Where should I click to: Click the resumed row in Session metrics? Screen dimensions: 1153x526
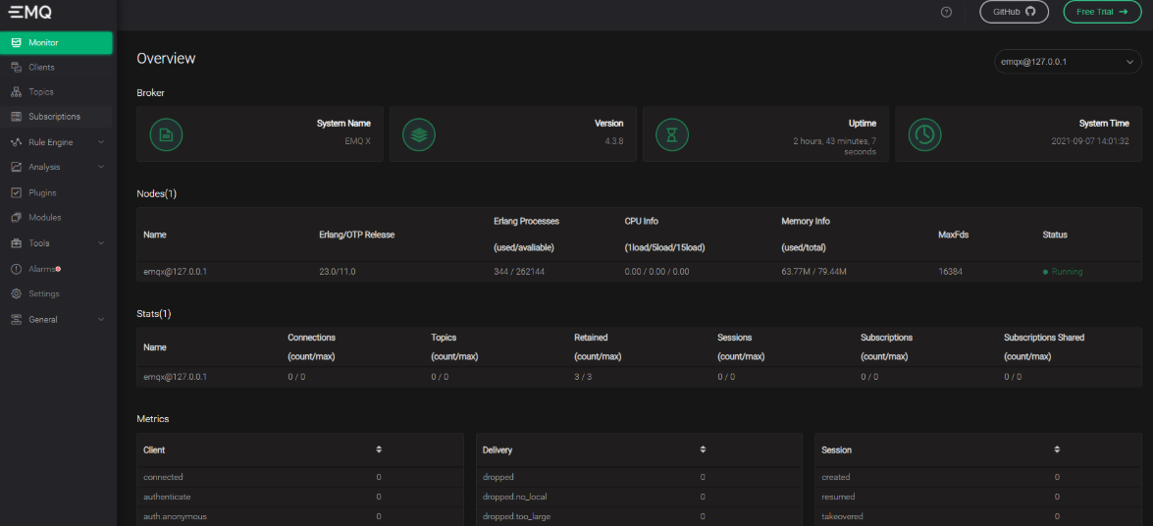point(978,497)
